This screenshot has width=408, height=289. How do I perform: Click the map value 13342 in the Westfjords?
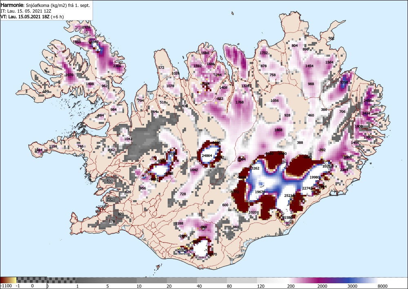[93, 42]
